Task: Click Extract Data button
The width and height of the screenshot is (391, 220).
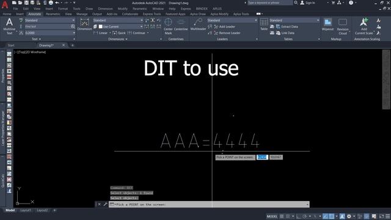Action: click(x=287, y=26)
